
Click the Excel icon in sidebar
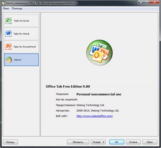8,21
